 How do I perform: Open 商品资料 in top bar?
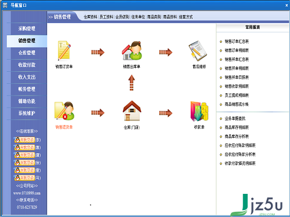170,17
